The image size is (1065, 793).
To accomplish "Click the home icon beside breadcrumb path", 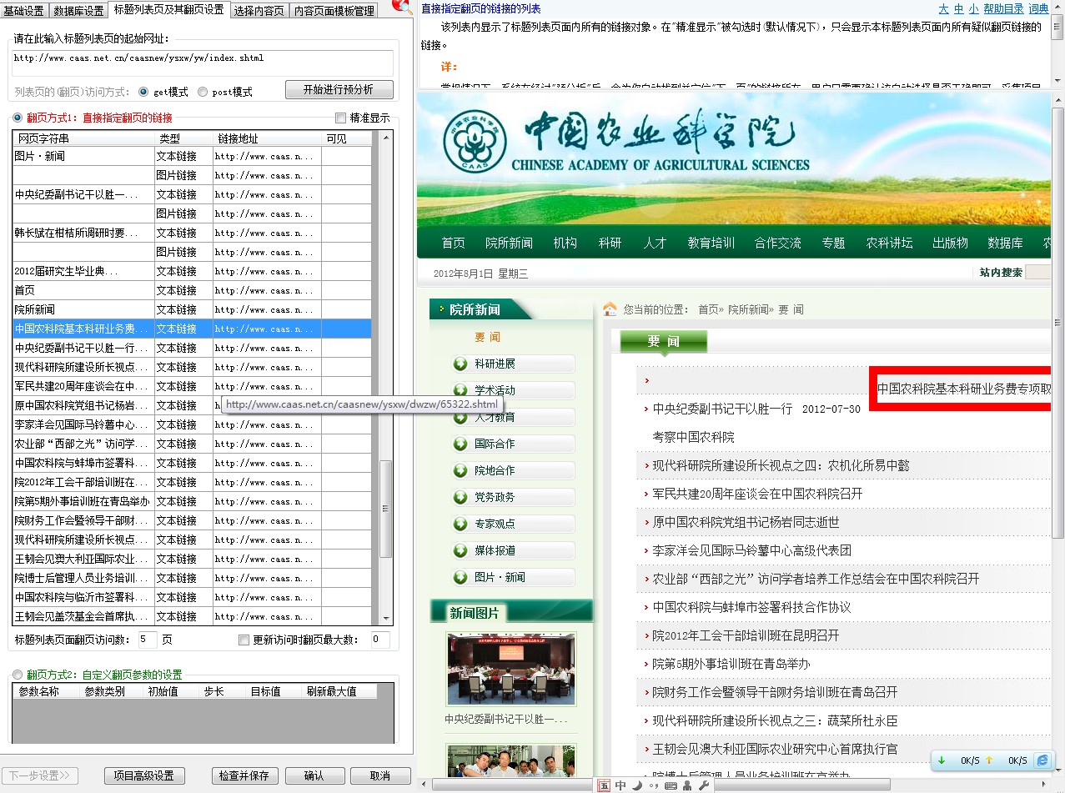I will coord(610,309).
